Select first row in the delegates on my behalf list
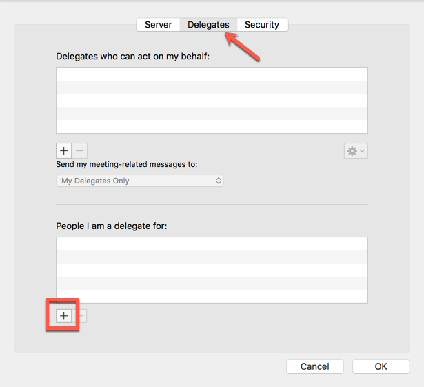 coord(212,74)
